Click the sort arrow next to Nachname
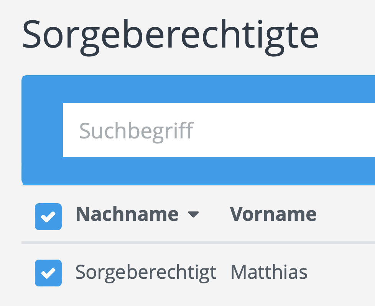This screenshot has height=306, width=375. click(194, 215)
